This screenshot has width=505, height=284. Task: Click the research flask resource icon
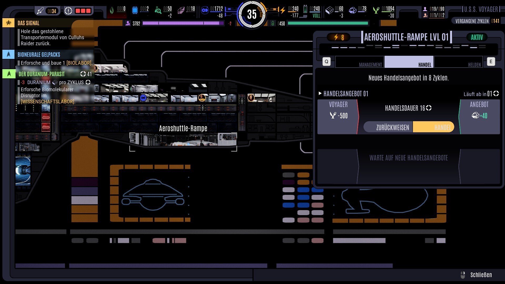pyautogui.click(x=158, y=10)
